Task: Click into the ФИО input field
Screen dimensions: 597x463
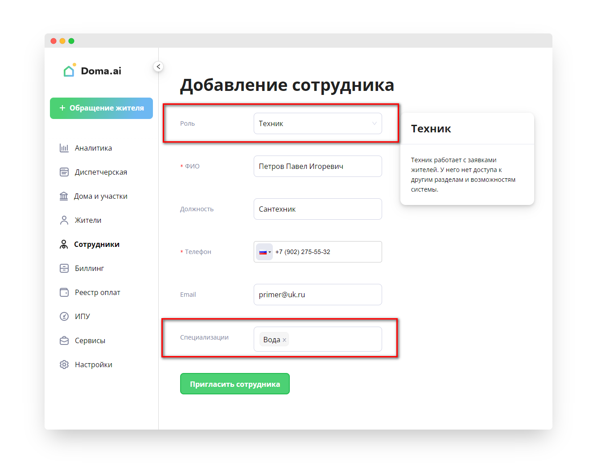Action: tap(317, 166)
